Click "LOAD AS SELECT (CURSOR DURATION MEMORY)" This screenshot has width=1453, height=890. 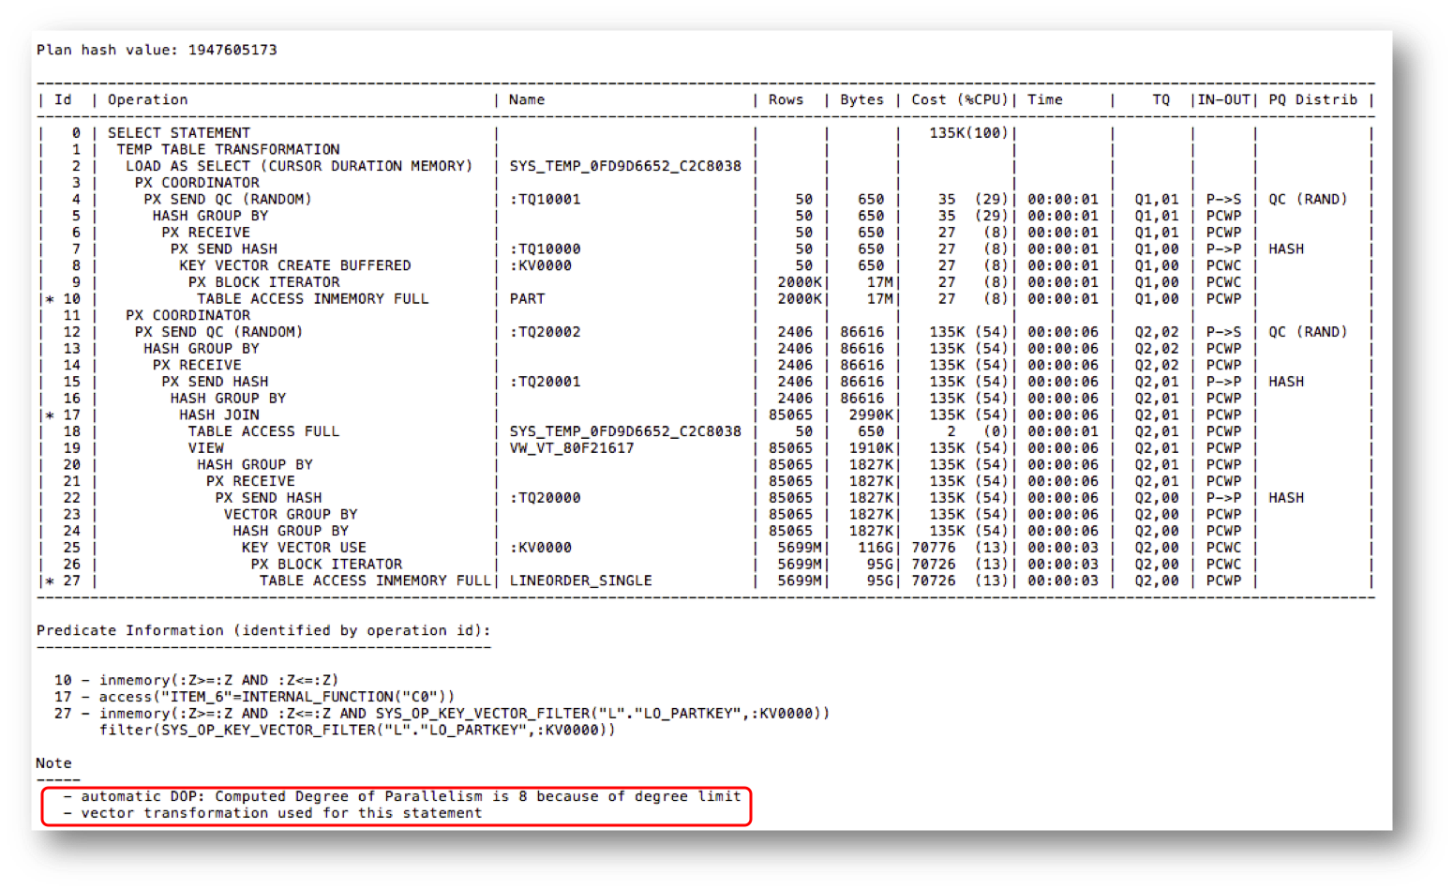(299, 166)
